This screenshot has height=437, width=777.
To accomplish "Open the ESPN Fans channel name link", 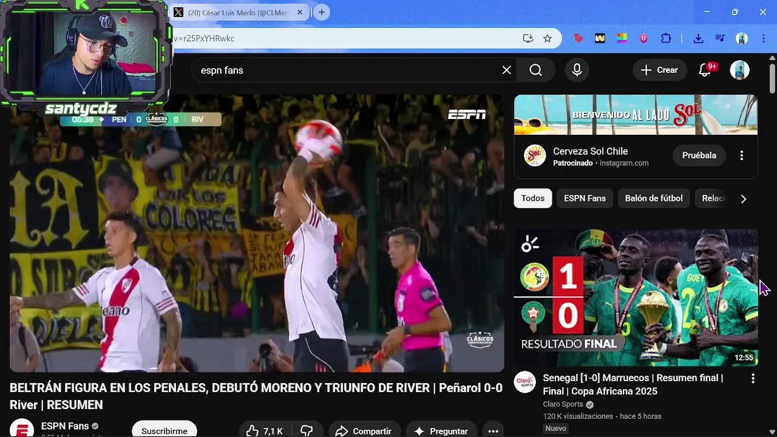I will [x=65, y=426].
